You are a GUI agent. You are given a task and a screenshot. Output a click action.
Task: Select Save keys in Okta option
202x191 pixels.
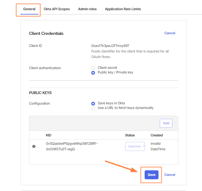93,103
